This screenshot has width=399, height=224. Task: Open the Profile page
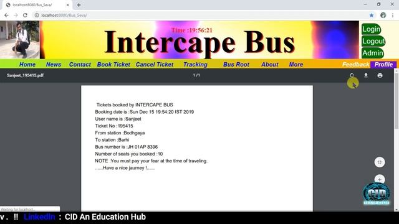tap(383, 65)
